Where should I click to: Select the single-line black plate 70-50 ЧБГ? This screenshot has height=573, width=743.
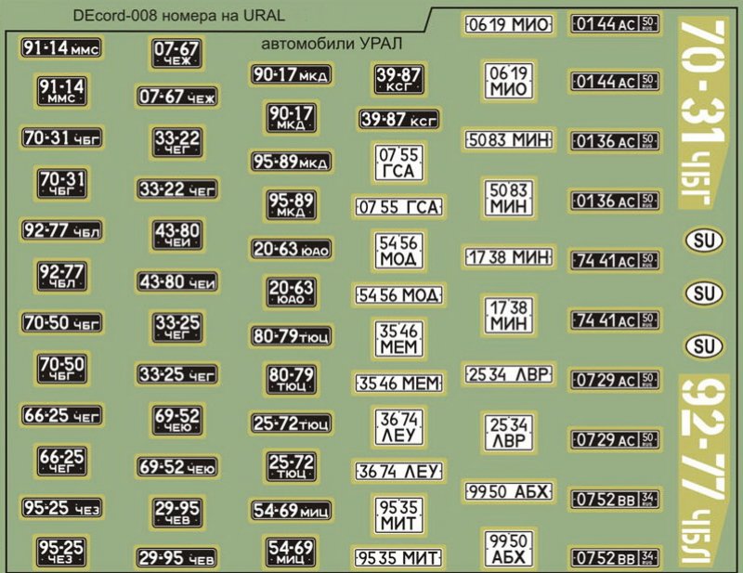(61, 323)
